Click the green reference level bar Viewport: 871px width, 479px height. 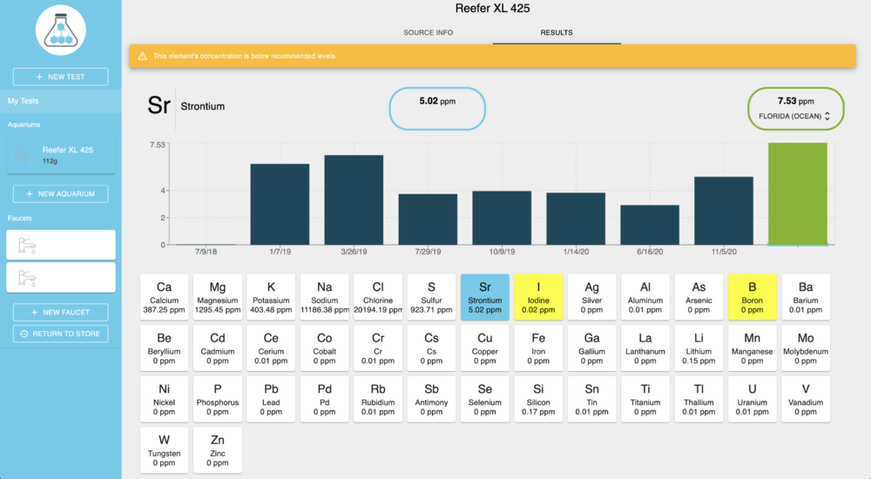click(x=798, y=194)
